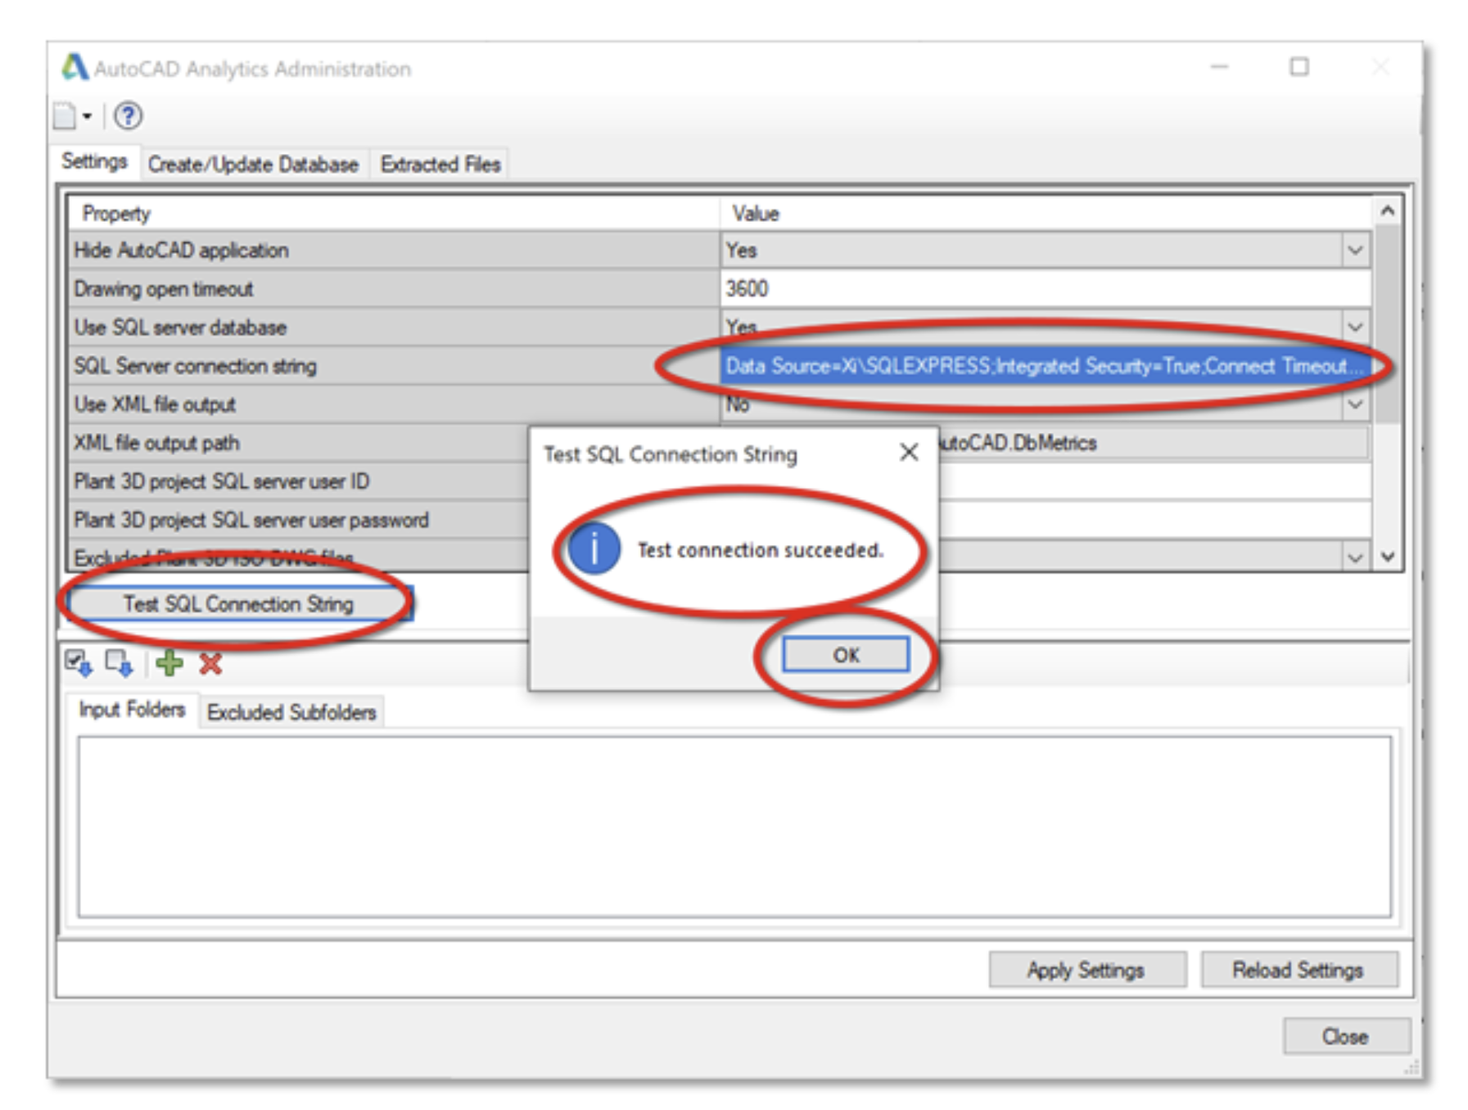Click the Close button at the bottom
Screen dimensions: 1468x1110
[x=1345, y=1036]
